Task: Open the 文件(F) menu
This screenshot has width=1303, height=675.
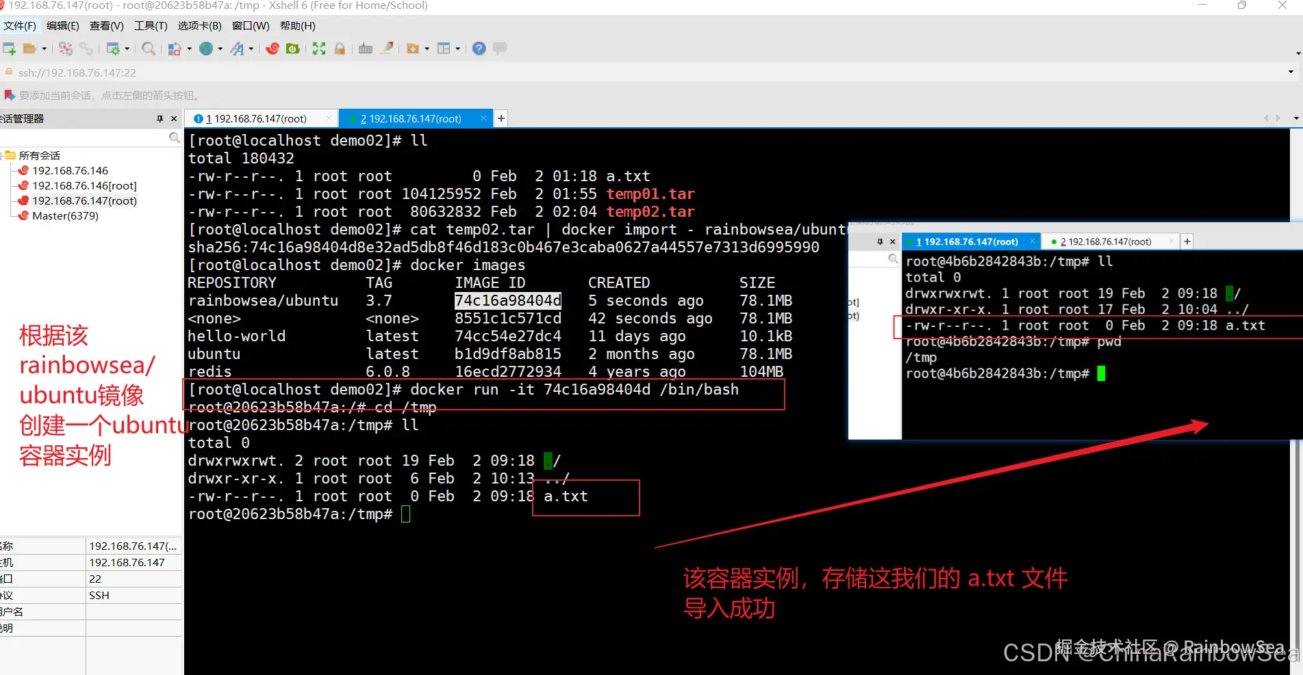Action: tap(19, 26)
